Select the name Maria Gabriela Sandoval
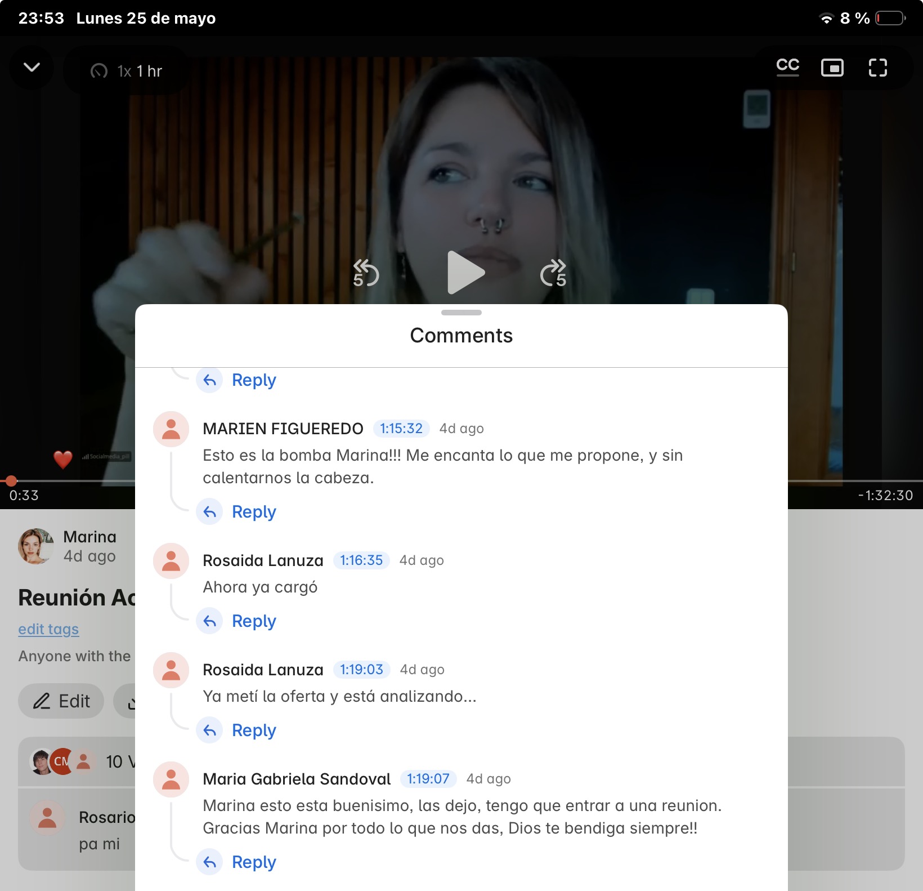The width and height of the screenshot is (923, 891). pyautogui.click(x=297, y=779)
